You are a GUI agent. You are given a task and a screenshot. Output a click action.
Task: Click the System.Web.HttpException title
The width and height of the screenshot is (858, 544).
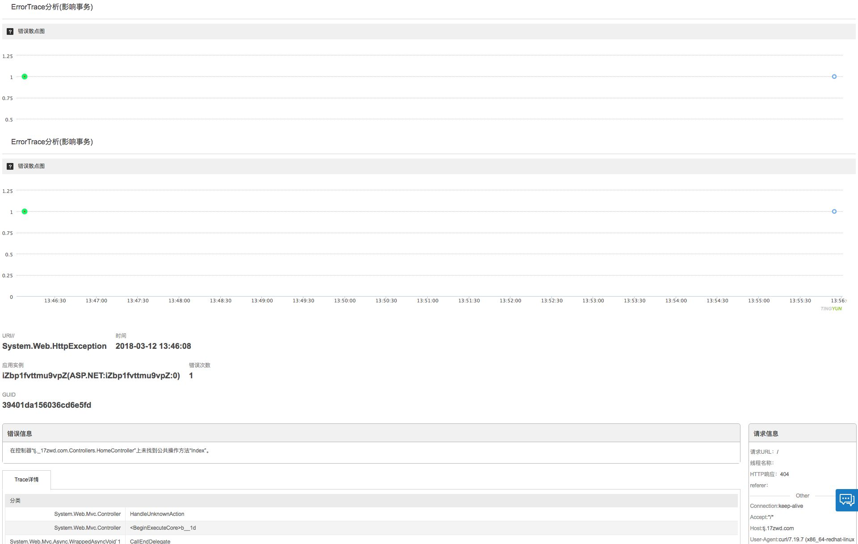click(x=54, y=346)
